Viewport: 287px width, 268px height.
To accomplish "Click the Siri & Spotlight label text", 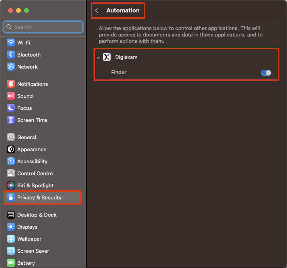I will (35, 185).
